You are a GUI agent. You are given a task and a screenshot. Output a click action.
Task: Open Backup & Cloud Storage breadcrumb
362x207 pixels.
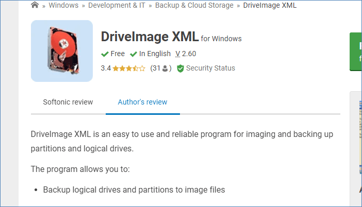point(194,5)
